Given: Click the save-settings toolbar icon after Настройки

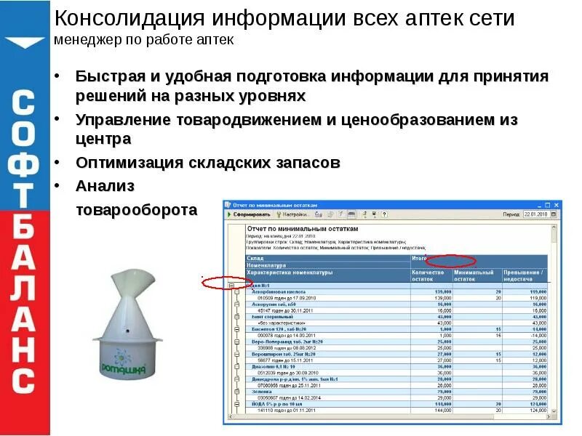Looking at the screenshot, I should click(x=319, y=214).
